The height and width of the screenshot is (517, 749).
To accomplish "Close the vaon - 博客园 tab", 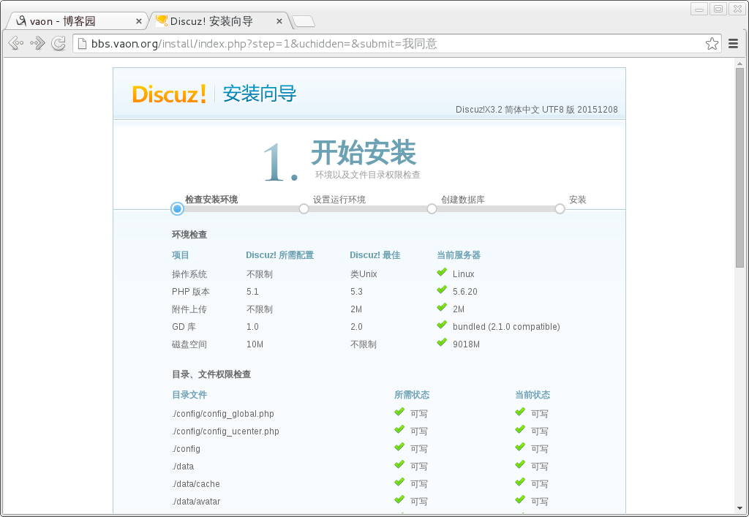I will pos(138,21).
